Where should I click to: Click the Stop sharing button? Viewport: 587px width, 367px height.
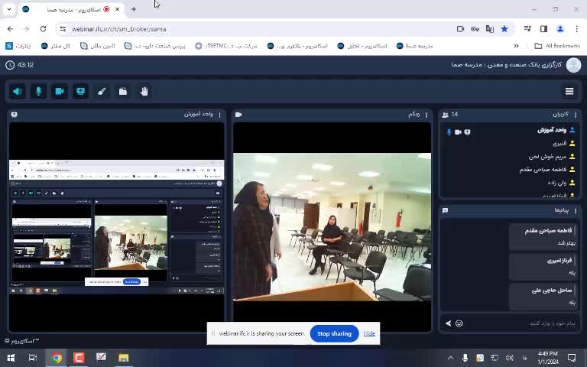[x=334, y=333]
